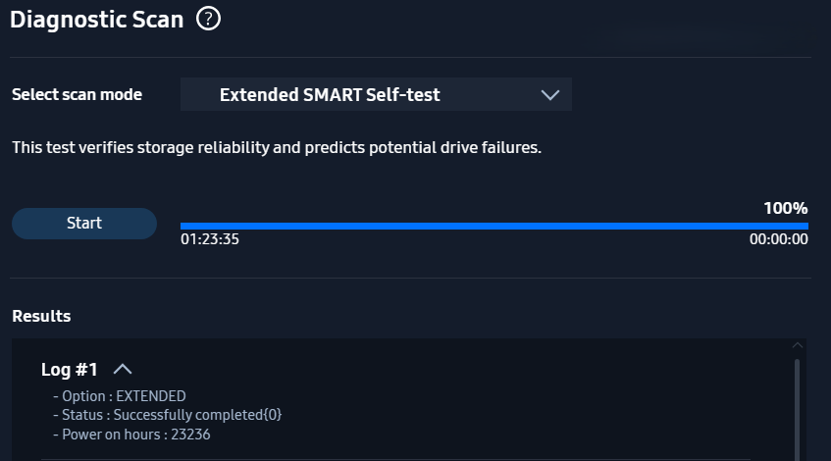Click the scan mode dropdown chevron arrow
Viewport: 831px width, 461px height.
pyautogui.click(x=550, y=95)
